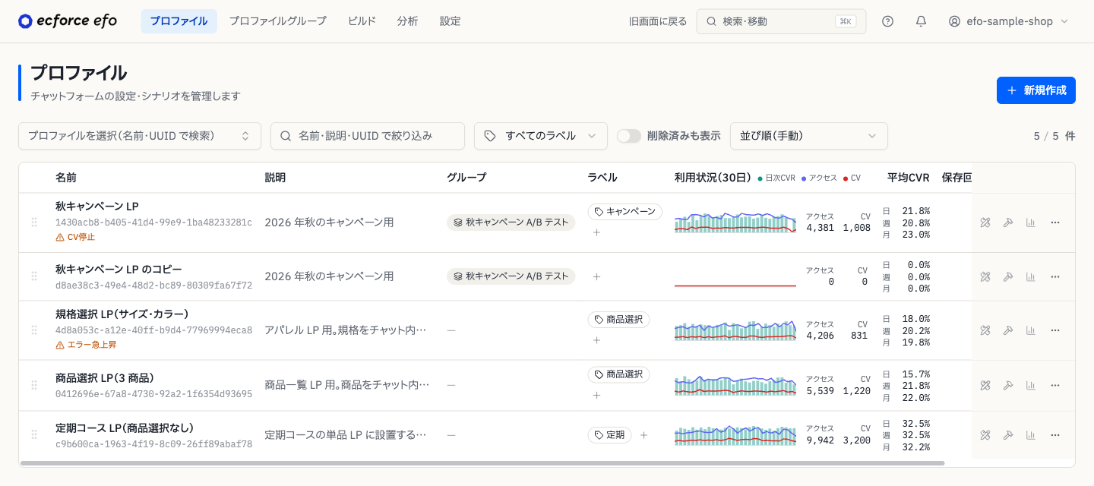Image resolution: width=1094 pixels, height=486 pixels.
Task: Click the 平均CVR column header
Action: (909, 178)
